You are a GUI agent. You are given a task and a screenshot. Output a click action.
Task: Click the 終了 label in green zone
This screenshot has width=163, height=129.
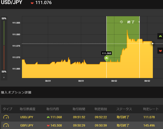[131, 22]
